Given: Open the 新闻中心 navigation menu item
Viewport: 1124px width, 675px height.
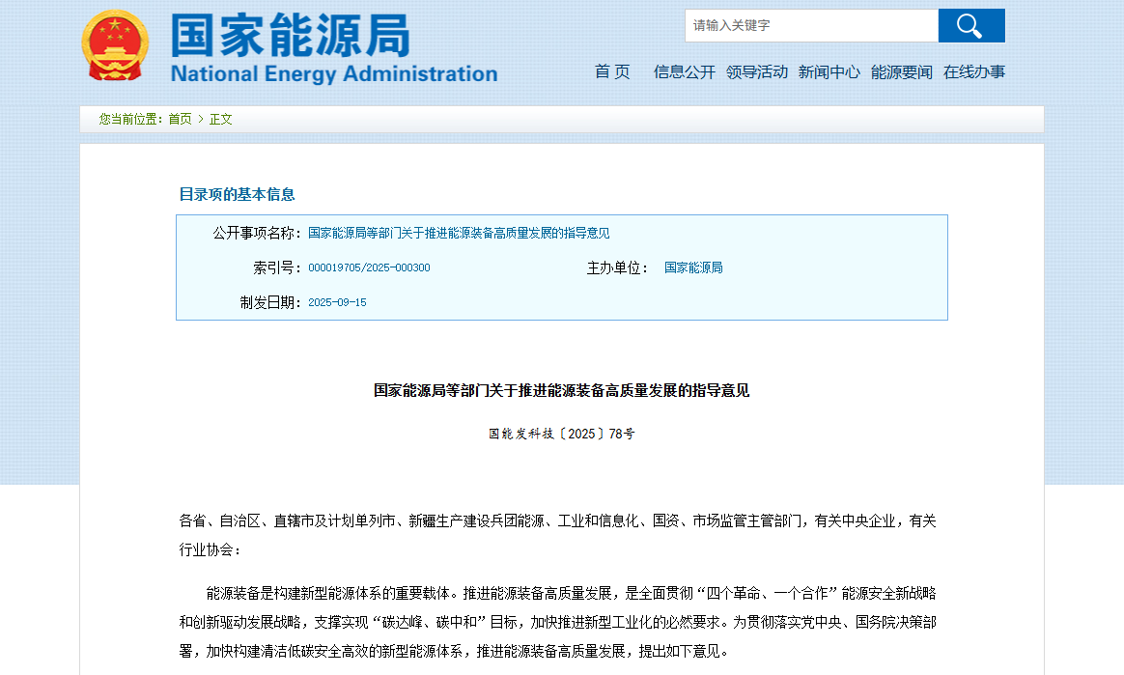Looking at the screenshot, I should click(829, 71).
